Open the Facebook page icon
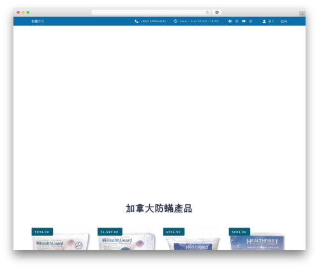This screenshot has width=319, height=269. click(x=230, y=21)
